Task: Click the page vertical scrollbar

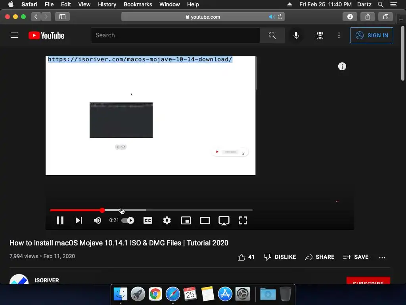Action: click(x=403, y=54)
